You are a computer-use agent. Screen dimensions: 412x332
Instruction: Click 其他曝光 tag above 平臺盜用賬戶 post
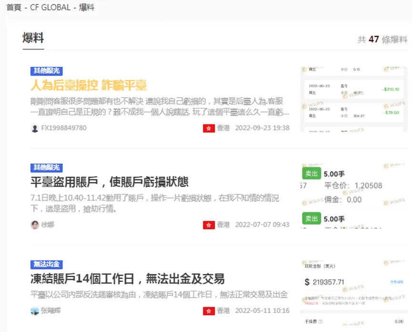coord(47,167)
